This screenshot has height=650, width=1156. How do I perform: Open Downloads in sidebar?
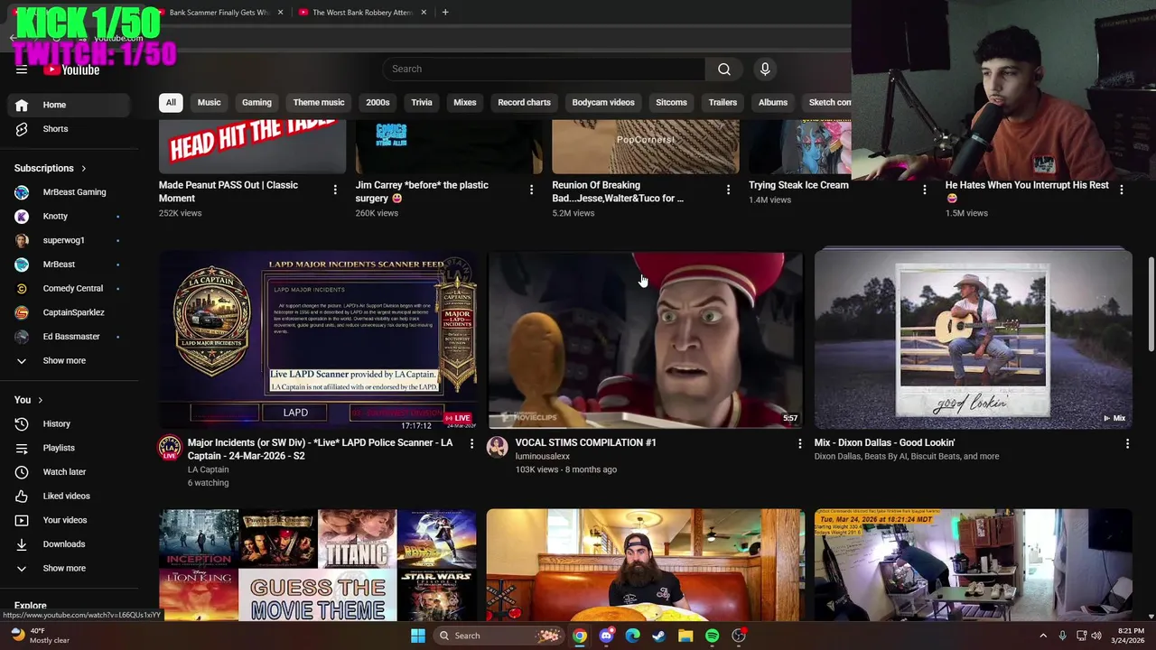69,544
